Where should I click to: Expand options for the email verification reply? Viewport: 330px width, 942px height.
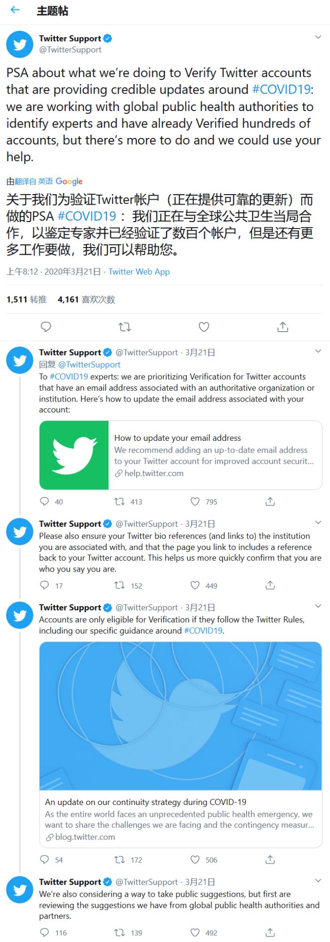(x=318, y=351)
